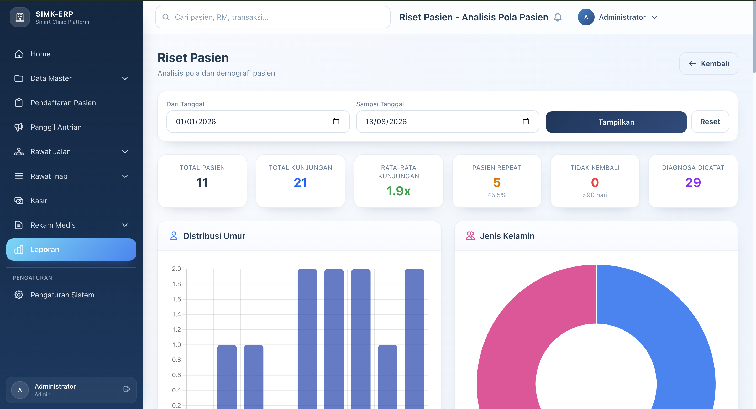756x409 pixels.
Task: Expand the Rawat Inap chevron
Action: pos(125,176)
